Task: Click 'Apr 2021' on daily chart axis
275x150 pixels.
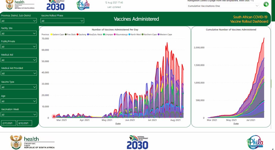Action: 84,120
